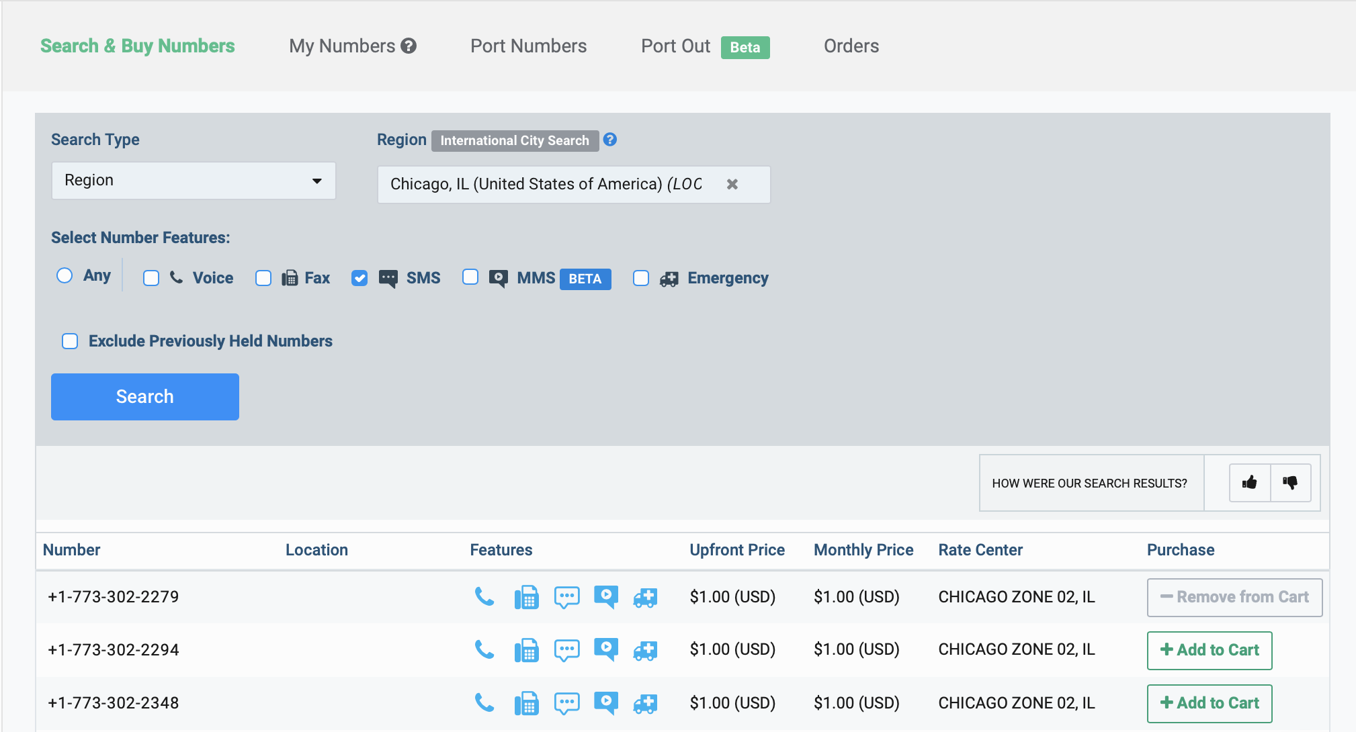Viewport: 1356px width, 732px height.
Task: Check the Emergency feature checkbox
Action: tap(641, 278)
